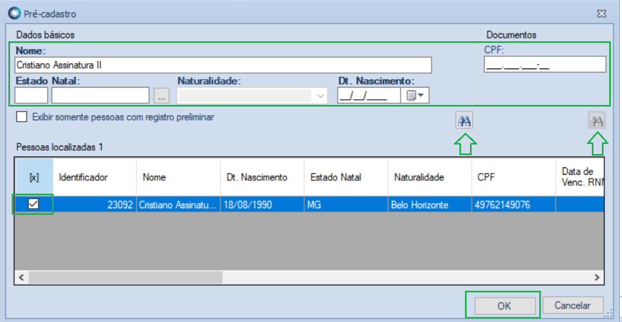This screenshot has height=322, width=622.
Task: Click the Nome column header
Action: (178, 177)
